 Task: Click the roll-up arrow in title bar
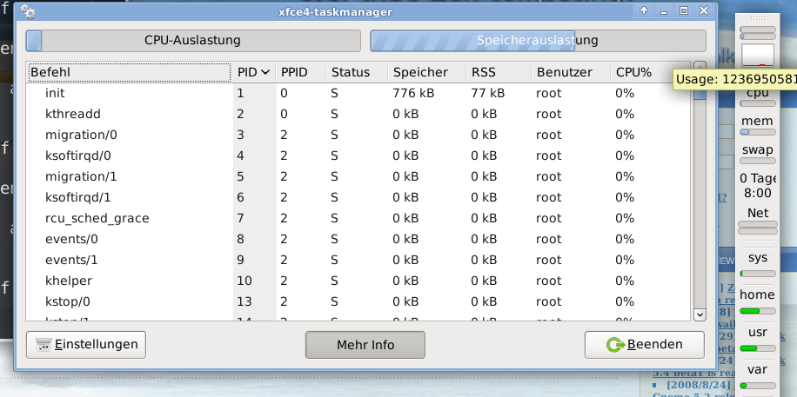[x=644, y=11]
